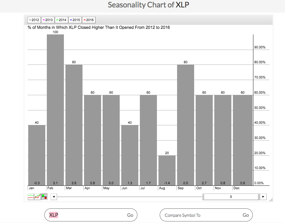Screen dimensions: 285x223
Task: Click the Jun month label
Action: click(124, 188)
